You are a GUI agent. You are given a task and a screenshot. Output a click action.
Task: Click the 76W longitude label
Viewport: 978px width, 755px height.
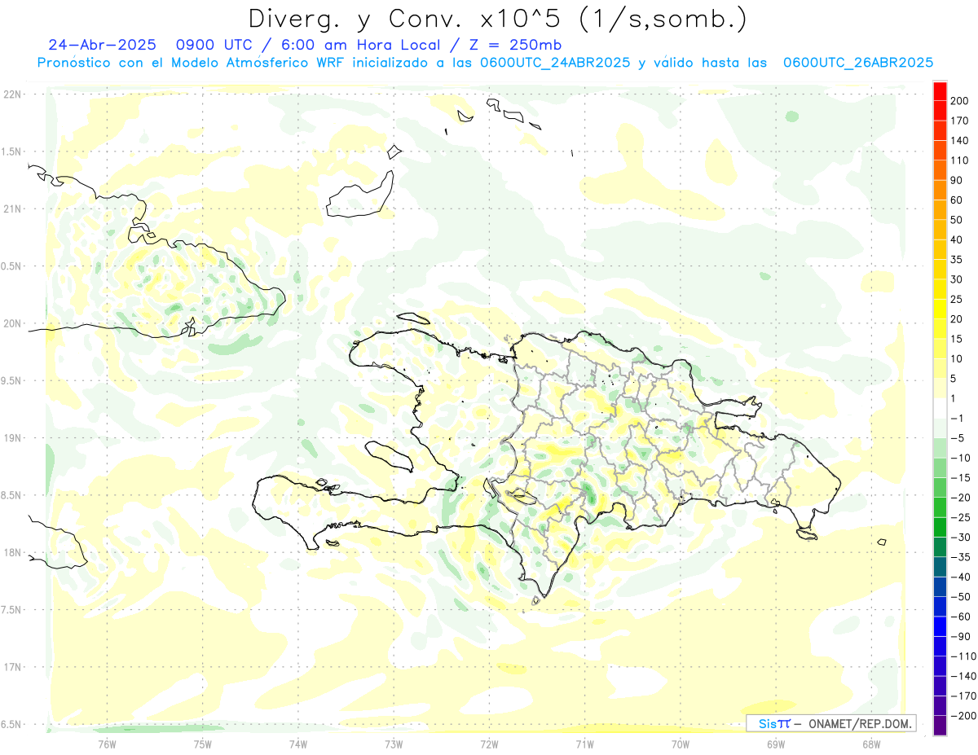107,744
